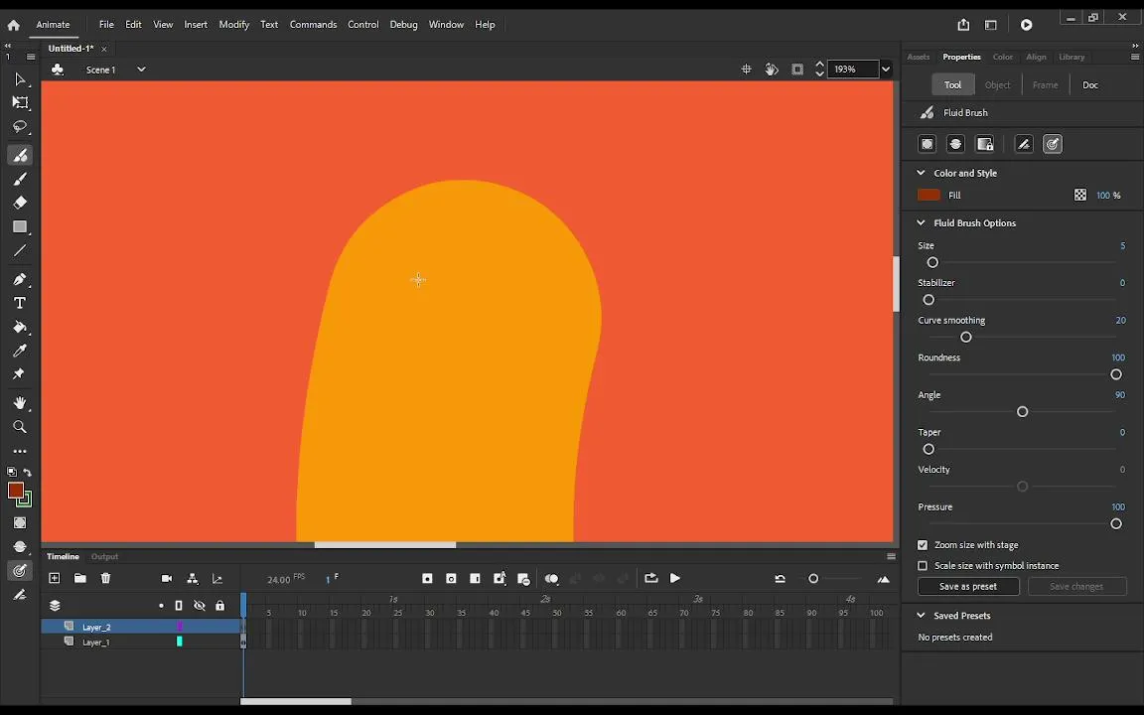Add a camera layer
Viewport: 1144px width, 715px height.
coord(167,579)
